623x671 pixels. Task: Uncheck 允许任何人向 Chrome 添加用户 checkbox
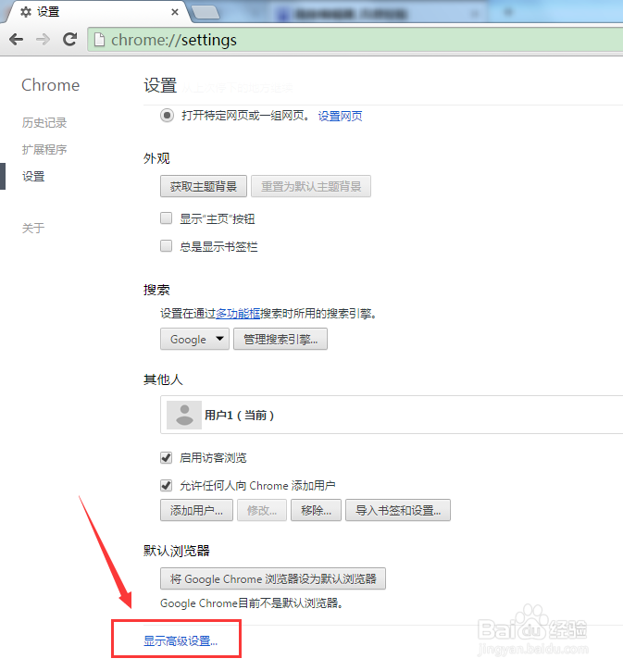(166, 485)
